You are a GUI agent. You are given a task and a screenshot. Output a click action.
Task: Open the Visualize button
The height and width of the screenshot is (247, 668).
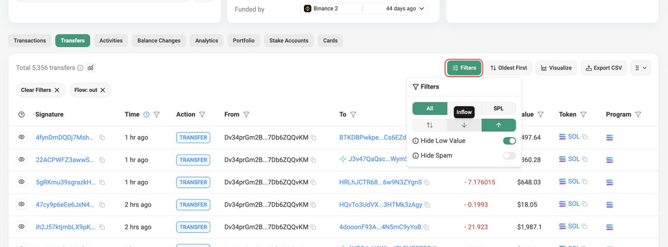click(x=556, y=68)
